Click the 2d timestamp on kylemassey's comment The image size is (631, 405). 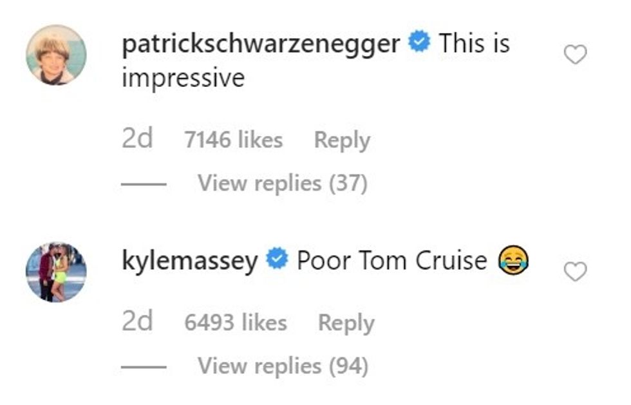[137, 323]
